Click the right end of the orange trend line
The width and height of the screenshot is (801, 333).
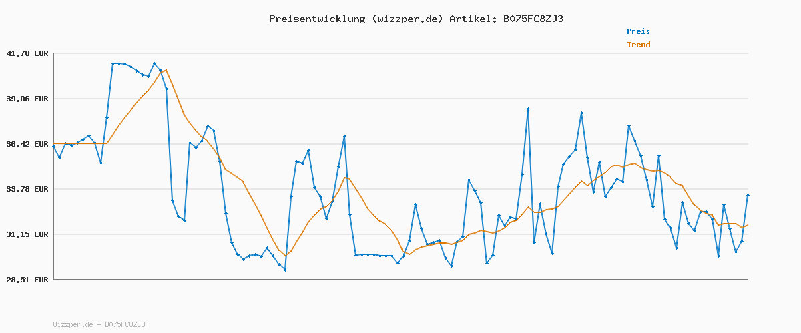pos(748,225)
